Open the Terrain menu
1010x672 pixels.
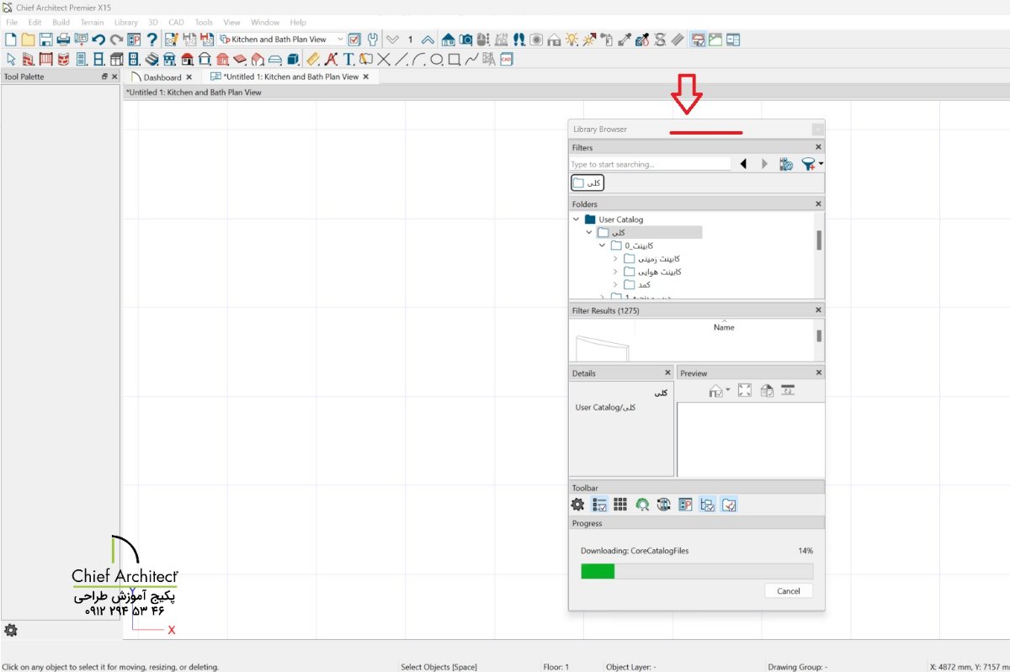92,22
